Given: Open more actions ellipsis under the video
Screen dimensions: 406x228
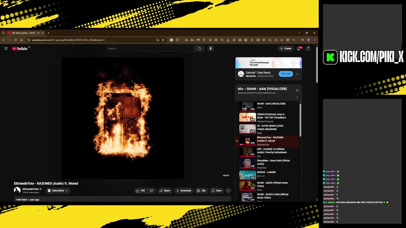Looking at the screenshot, I should pyautogui.click(x=228, y=191).
